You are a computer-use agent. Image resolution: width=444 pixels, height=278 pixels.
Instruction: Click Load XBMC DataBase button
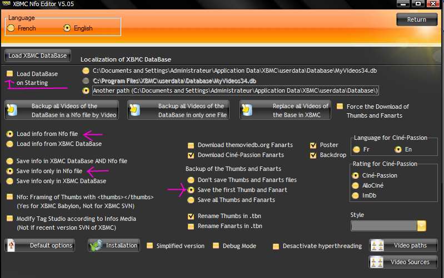(x=38, y=55)
